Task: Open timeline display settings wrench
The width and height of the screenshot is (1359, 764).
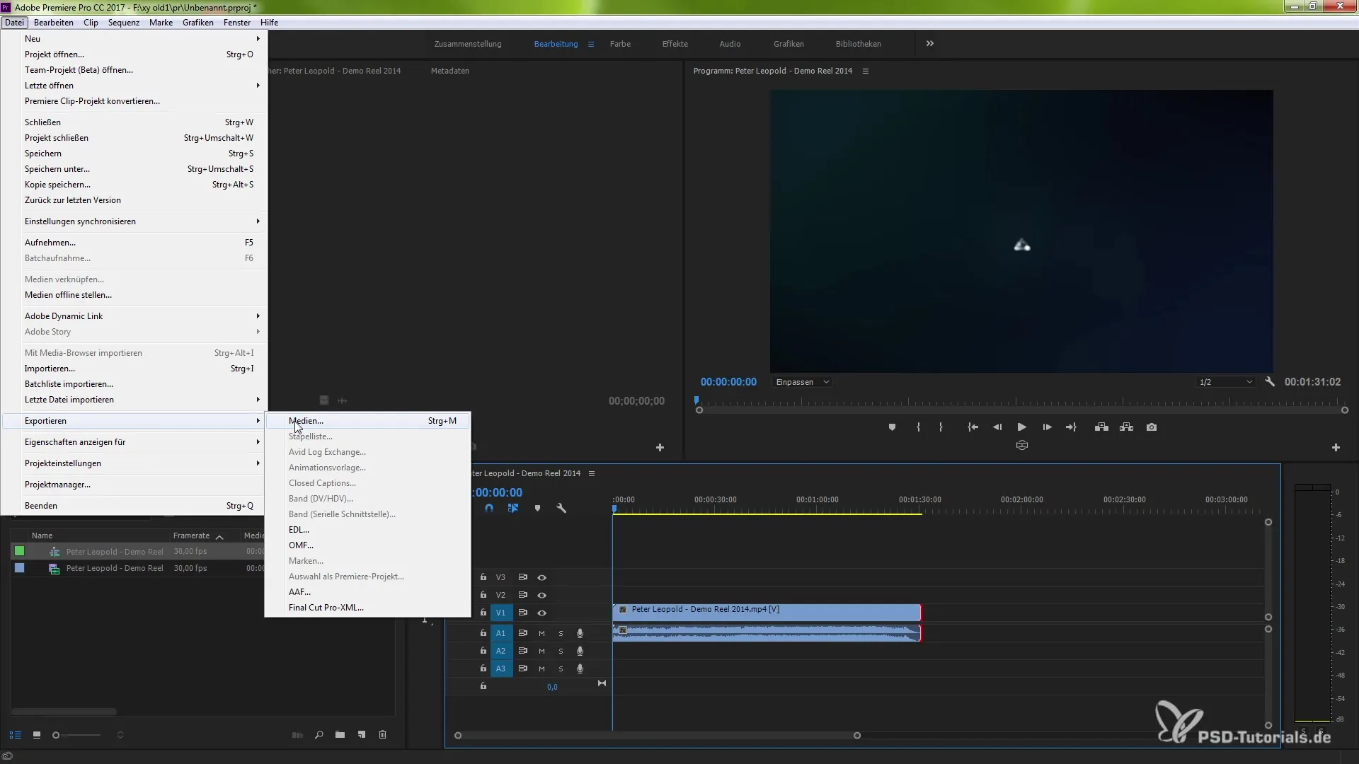Action: point(561,508)
